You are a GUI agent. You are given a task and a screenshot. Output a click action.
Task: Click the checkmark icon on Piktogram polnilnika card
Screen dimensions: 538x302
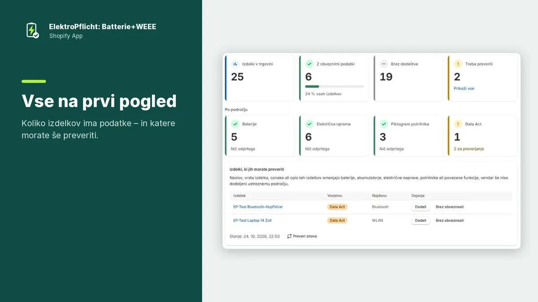click(x=384, y=124)
